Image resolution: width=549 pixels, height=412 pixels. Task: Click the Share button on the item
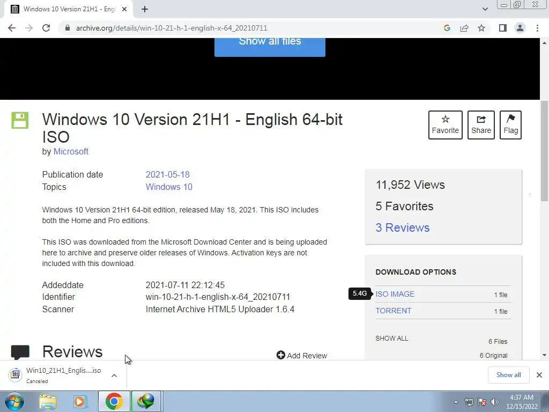pos(481,124)
